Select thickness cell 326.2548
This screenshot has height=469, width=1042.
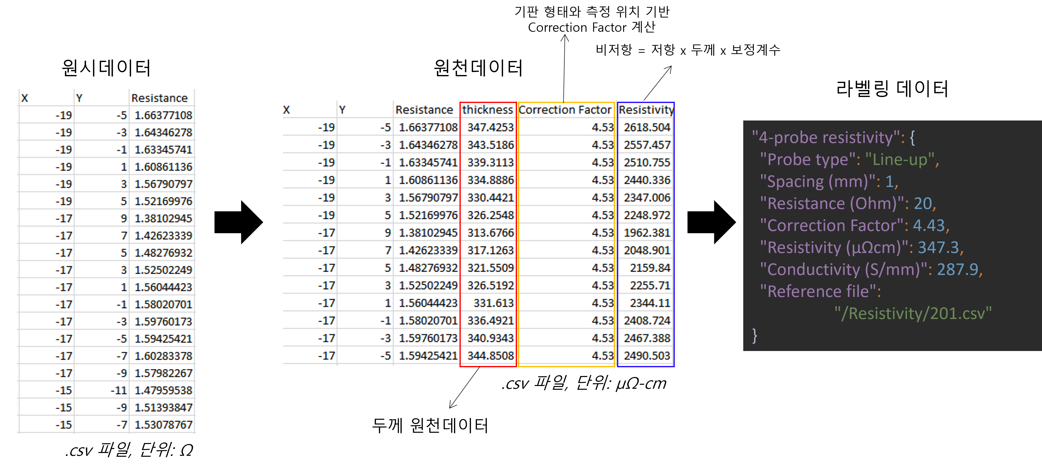click(491, 215)
